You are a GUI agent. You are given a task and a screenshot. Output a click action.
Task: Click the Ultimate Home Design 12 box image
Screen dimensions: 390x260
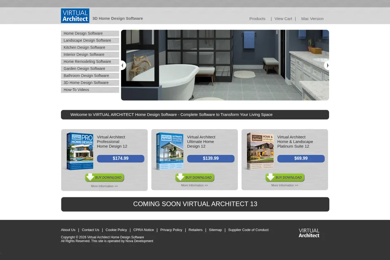(x=170, y=151)
